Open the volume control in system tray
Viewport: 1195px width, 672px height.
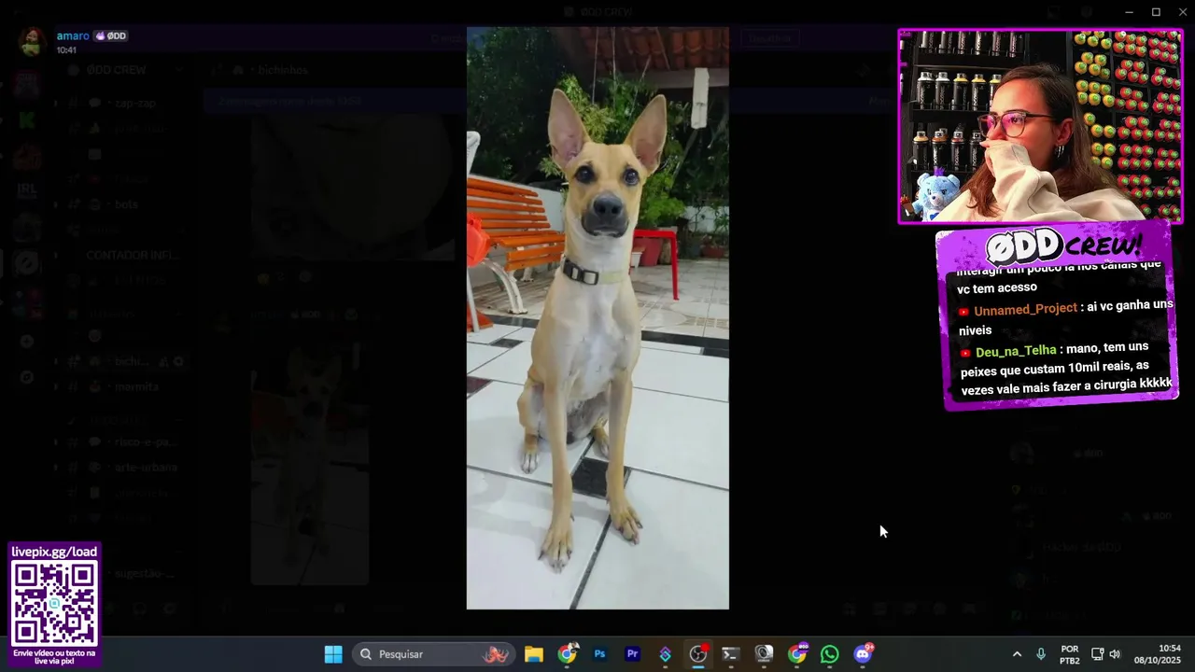(1115, 654)
